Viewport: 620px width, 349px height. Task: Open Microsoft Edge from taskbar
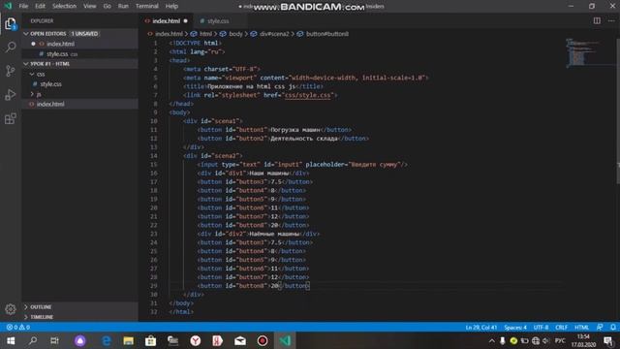(x=106, y=340)
